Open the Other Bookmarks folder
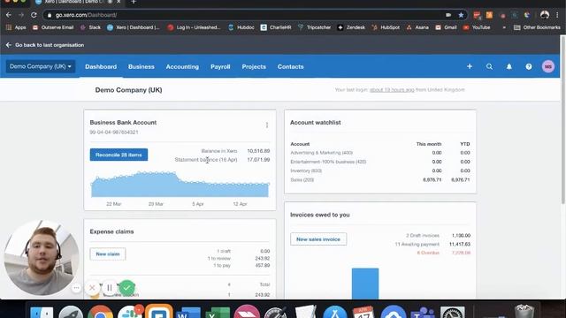The height and width of the screenshot is (318, 566). 537,27
